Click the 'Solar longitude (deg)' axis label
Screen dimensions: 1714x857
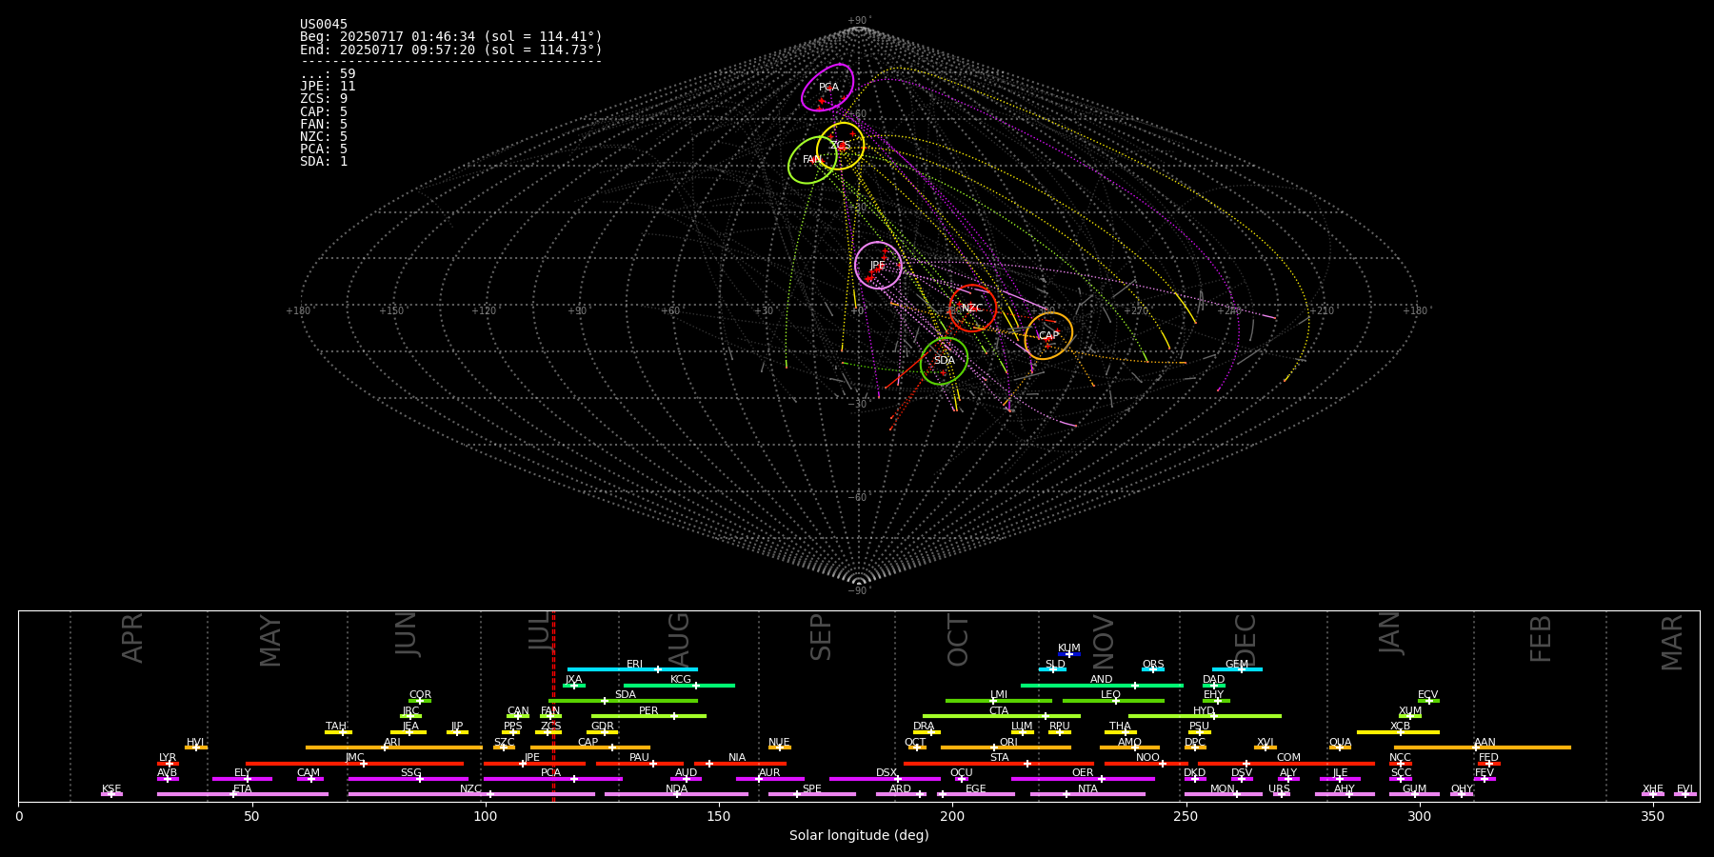[x=859, y=836]
